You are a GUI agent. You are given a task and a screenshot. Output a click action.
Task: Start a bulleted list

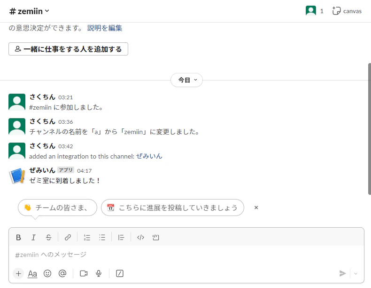pyautogui.click(x=102, y=237)
